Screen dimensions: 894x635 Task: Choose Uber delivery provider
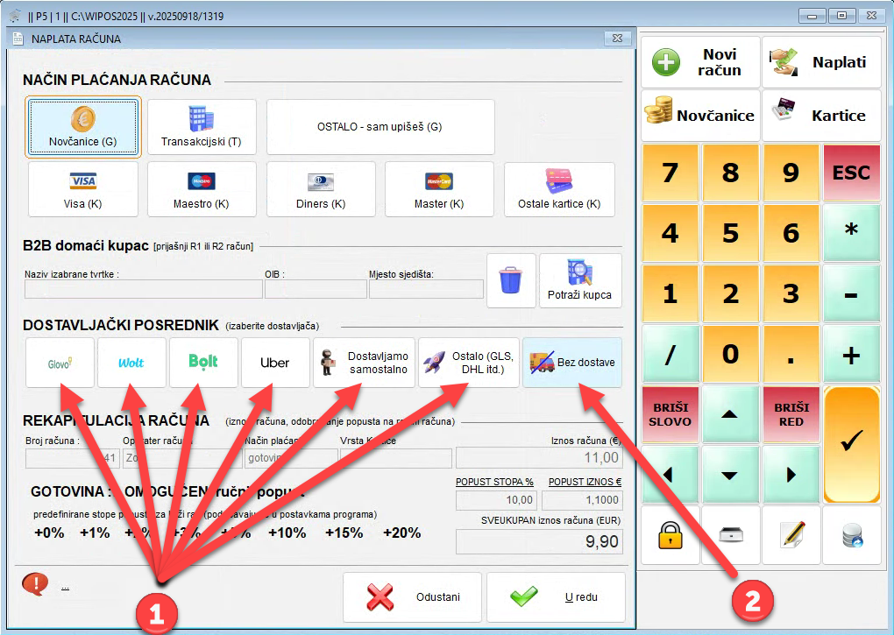pos(274,363)
